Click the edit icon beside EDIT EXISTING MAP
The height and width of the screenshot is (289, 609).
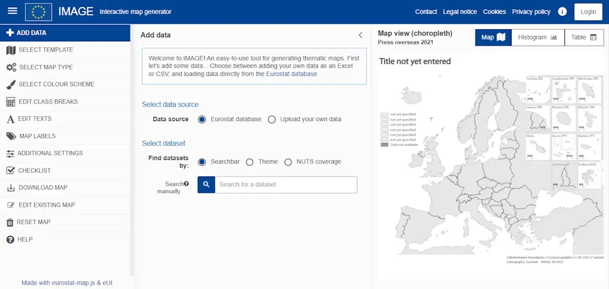click(11, 205)
